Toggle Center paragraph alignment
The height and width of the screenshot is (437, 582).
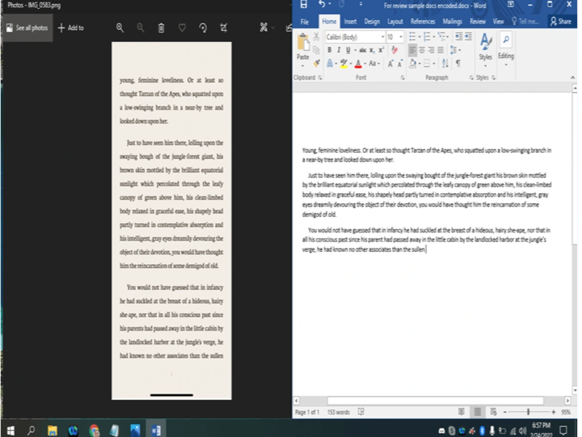(x=421, y=50)
